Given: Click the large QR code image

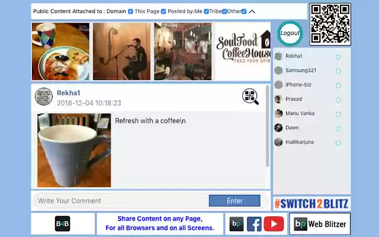Looking at the screenshot, I should click(330, 24).
